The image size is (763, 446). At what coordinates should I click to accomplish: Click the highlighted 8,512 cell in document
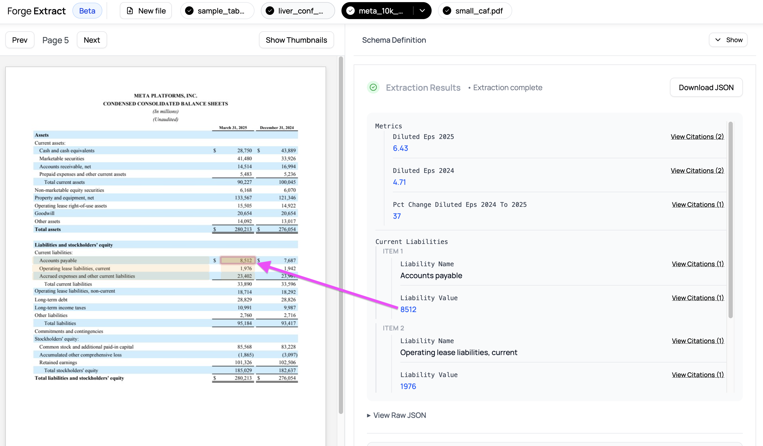(x=238, y=260)
